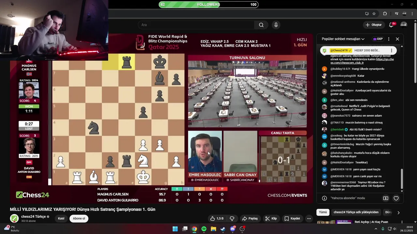Click the Klip clip button

(271, 218)
